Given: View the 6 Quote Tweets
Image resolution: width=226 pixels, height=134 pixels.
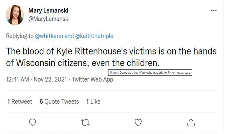Looking at the screenshot, I should pyautogui.click(x=59, y=102).
